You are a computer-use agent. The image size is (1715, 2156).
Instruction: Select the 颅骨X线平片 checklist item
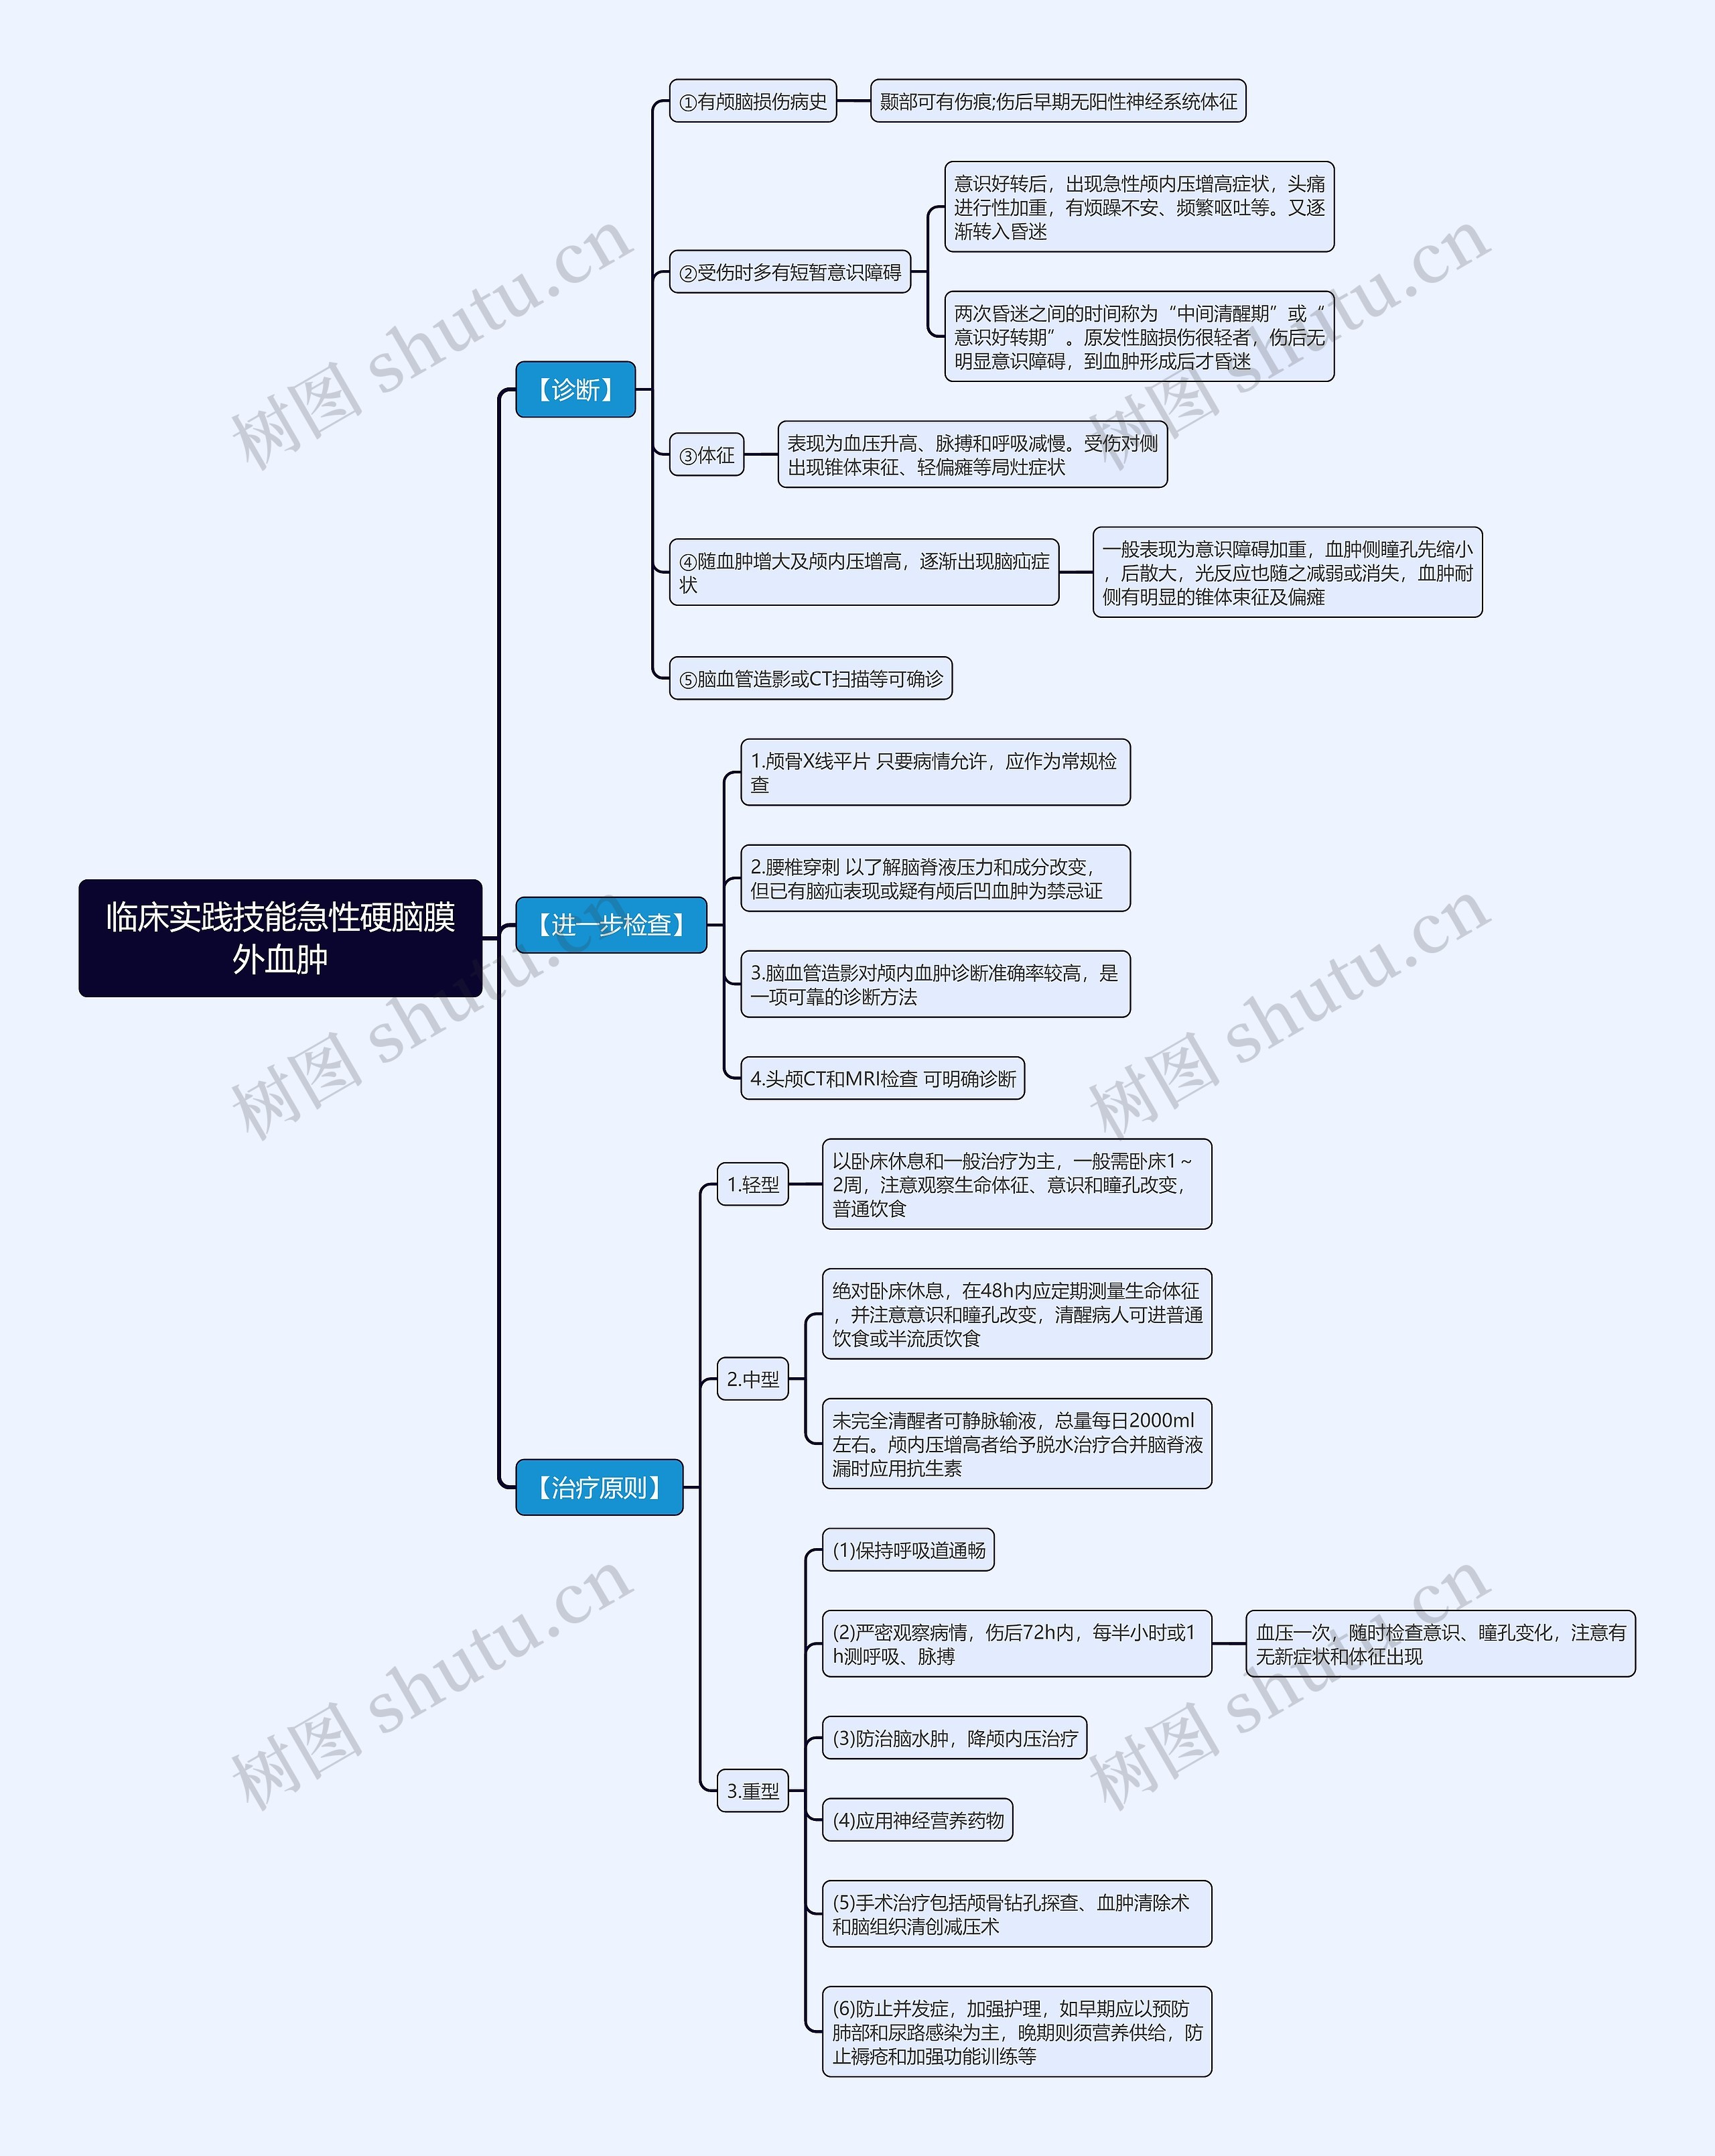[927, 787]
